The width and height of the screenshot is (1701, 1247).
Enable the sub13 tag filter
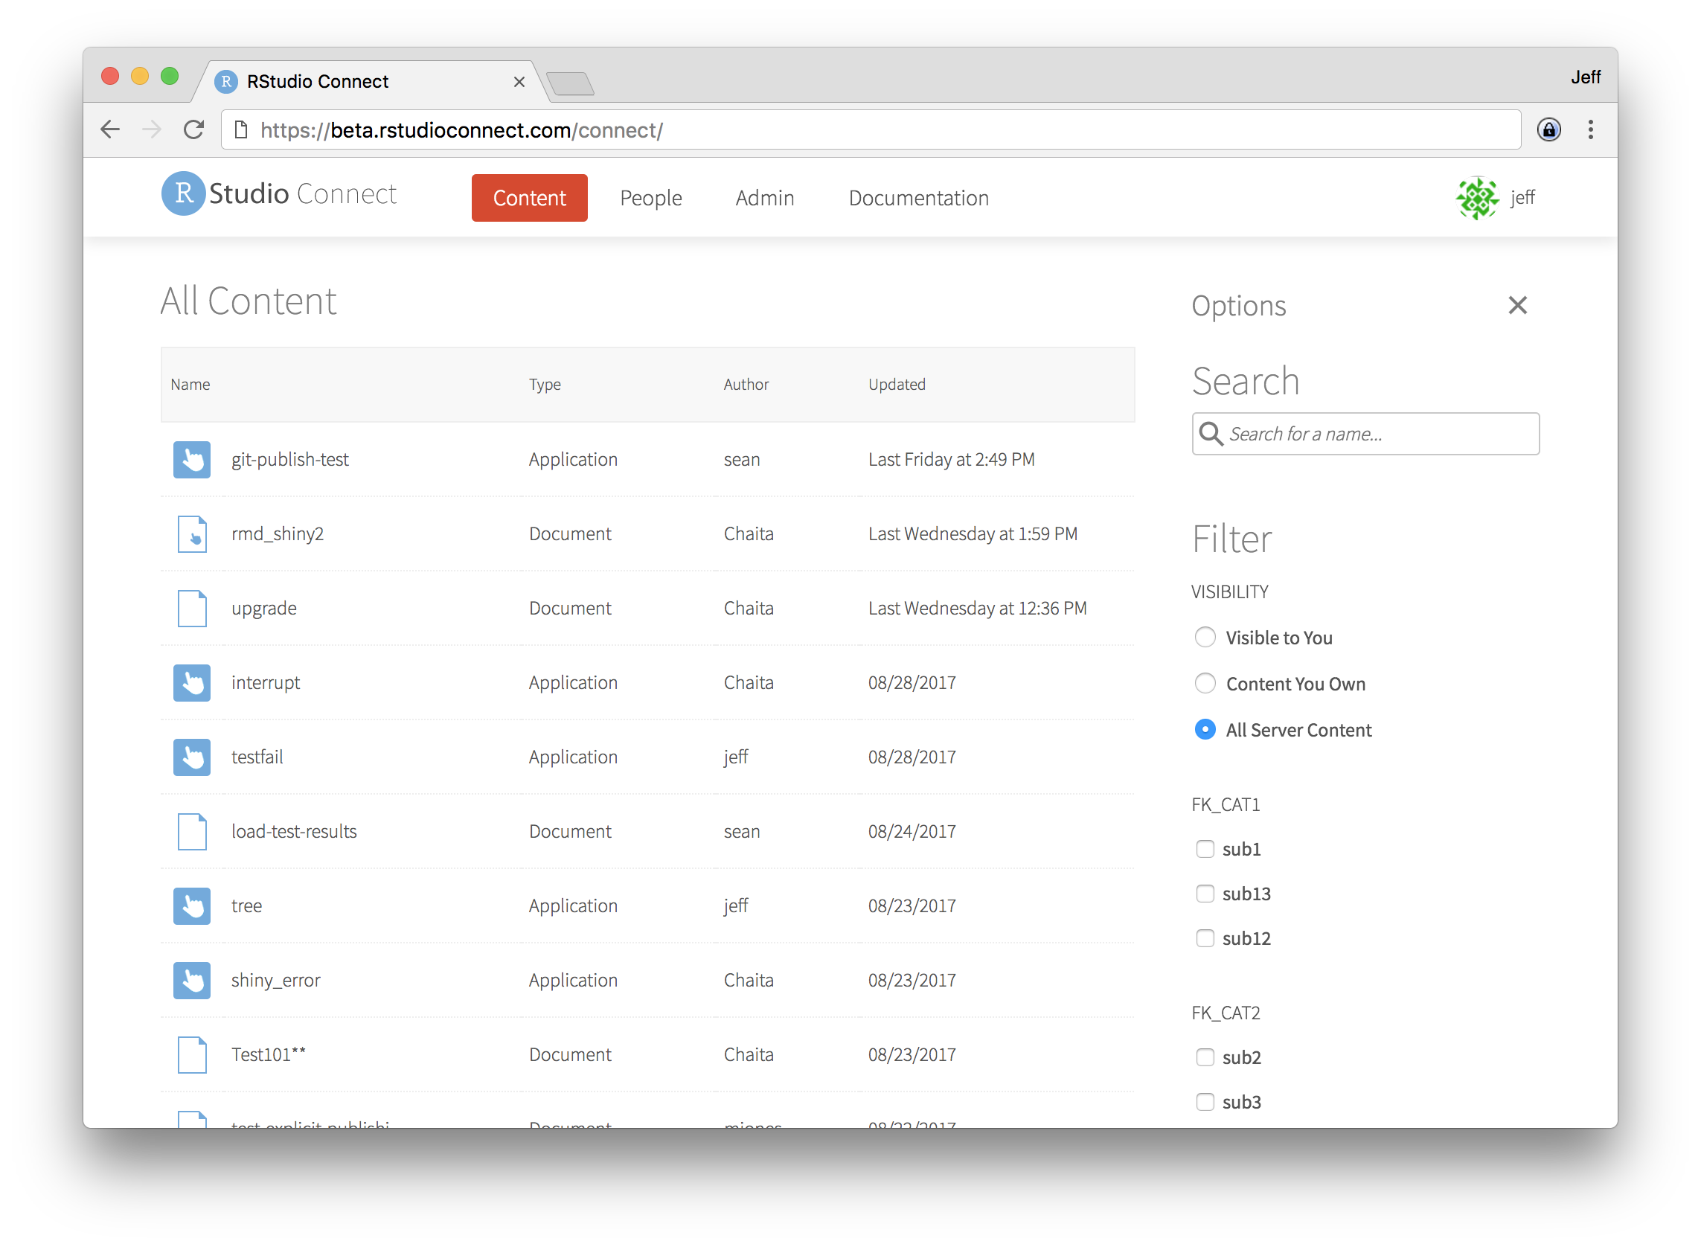pos(1205,893)
